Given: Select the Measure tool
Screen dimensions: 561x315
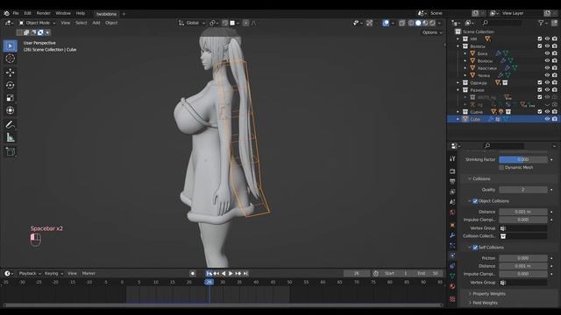Looking at the screenshot, I should 10,137.
